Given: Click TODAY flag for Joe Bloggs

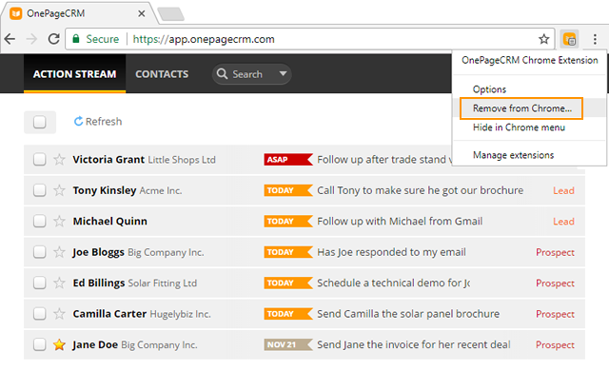Looking at the screenshot, I should 288,252.
